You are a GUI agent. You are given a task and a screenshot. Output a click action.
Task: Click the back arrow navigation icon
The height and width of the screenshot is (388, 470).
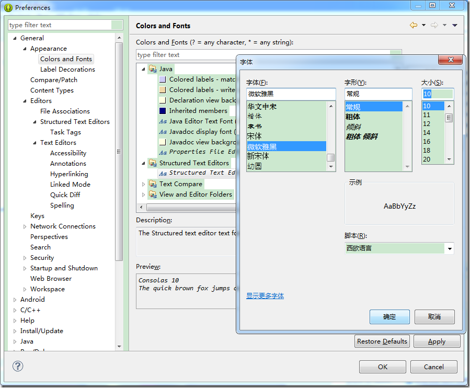pos(414,25)
